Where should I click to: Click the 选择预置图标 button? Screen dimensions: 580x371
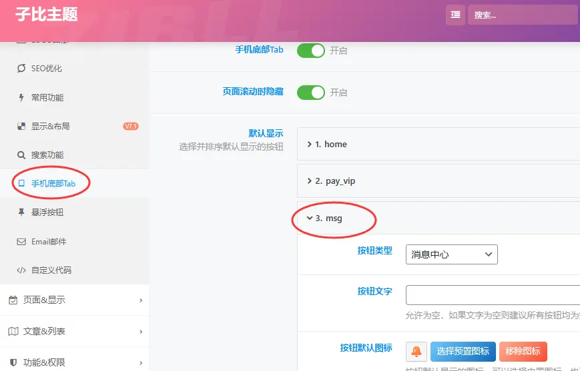(x=463, y=352)
